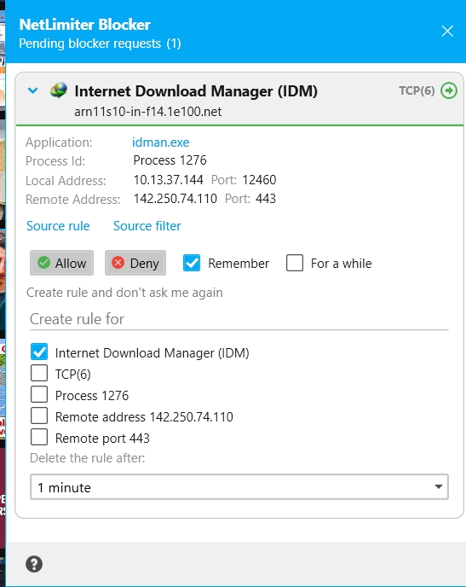This screenshot has width=466, height=587.
Task: Open help with the question mark icon
Action: tap(34, 564)
